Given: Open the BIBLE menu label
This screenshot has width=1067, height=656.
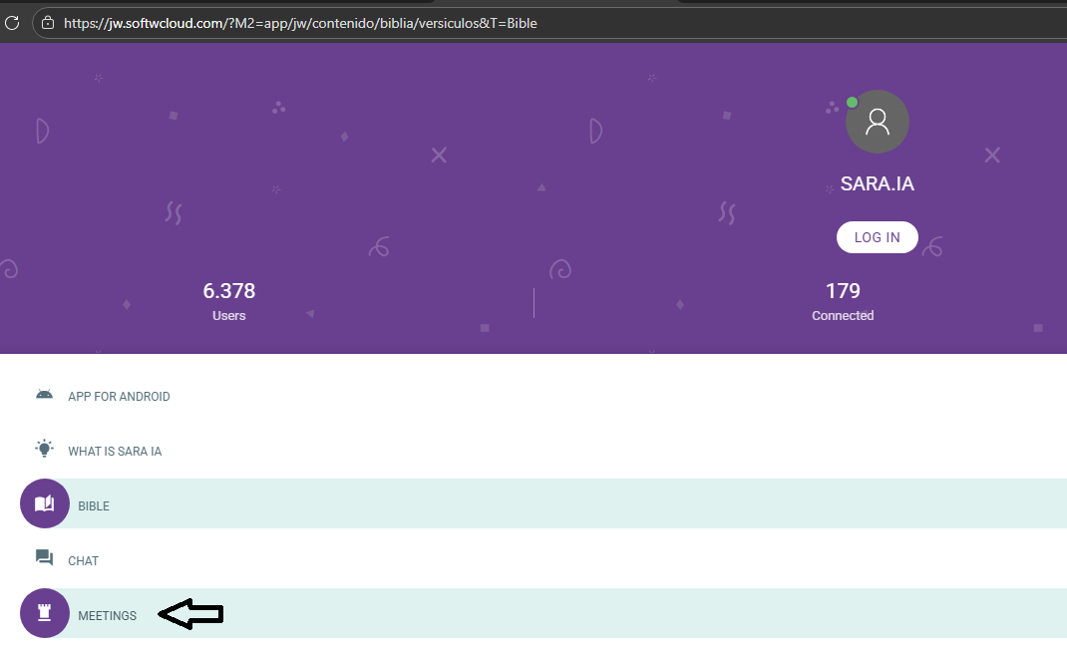Looking at the screenshot, I should [94, 506].
